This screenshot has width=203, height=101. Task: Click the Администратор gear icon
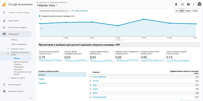[4, 91]
